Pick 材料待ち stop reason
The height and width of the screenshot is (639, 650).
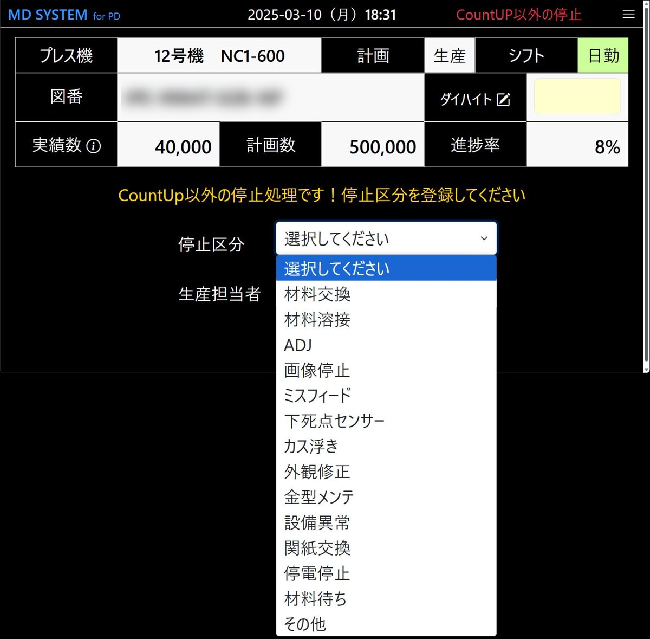point(386,599)
